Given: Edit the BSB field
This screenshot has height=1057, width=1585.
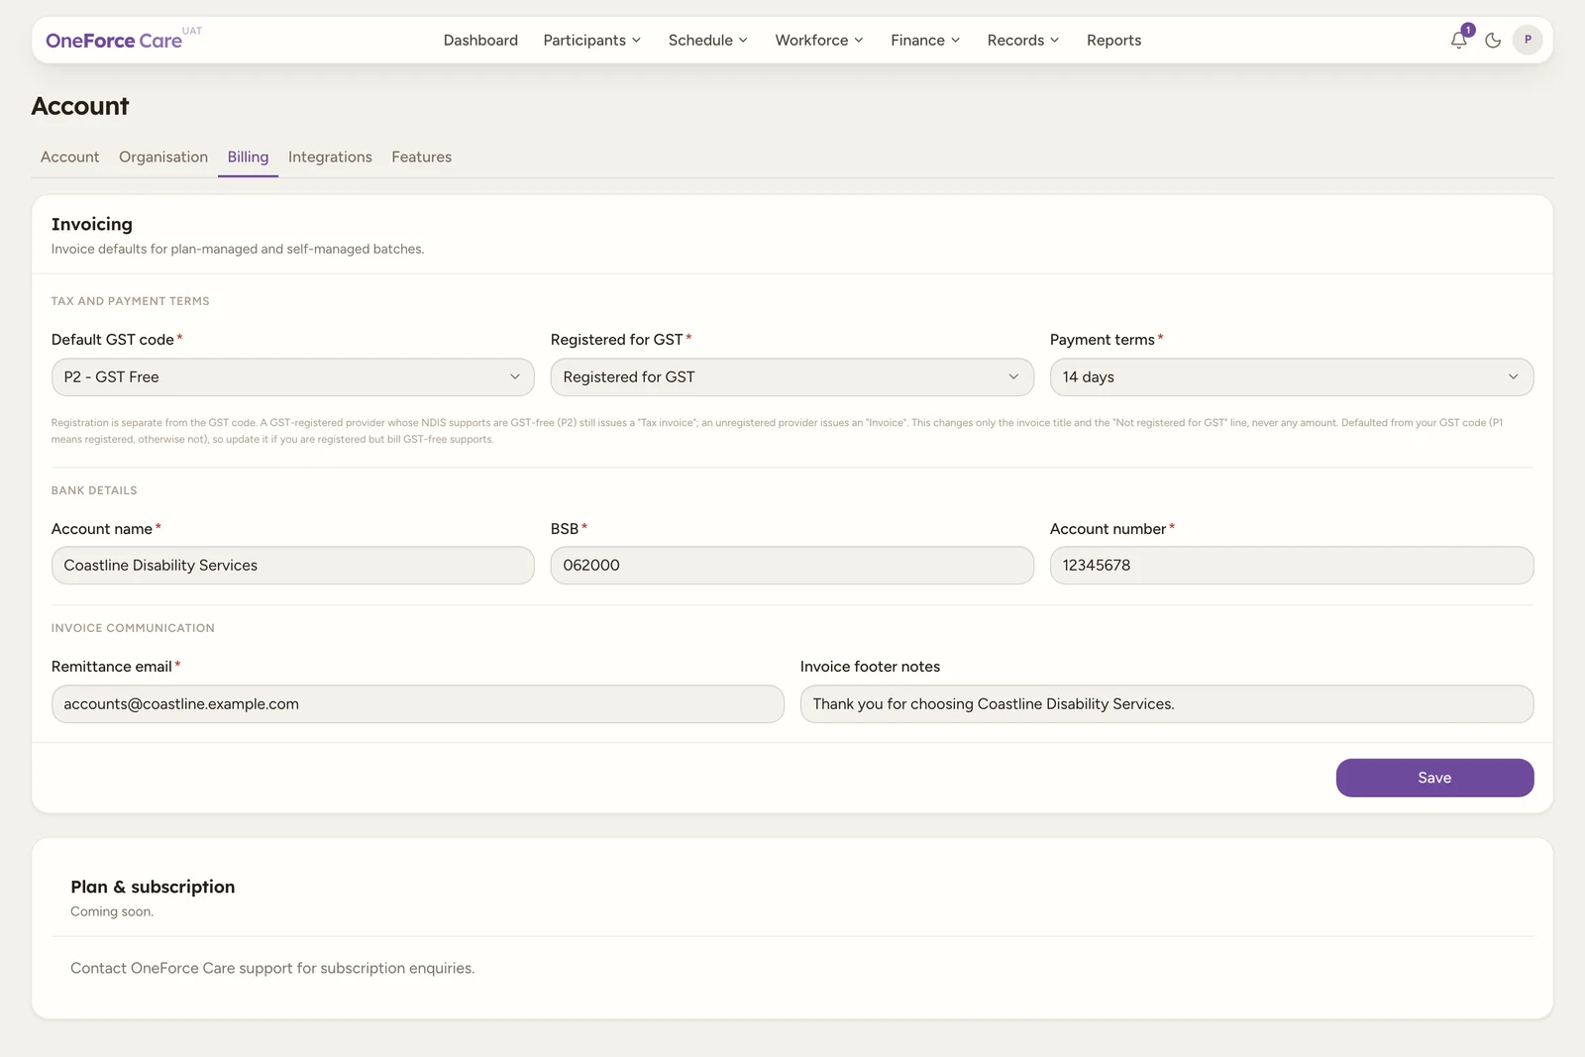Looking at the screenshot, I should tap(792, 566).
